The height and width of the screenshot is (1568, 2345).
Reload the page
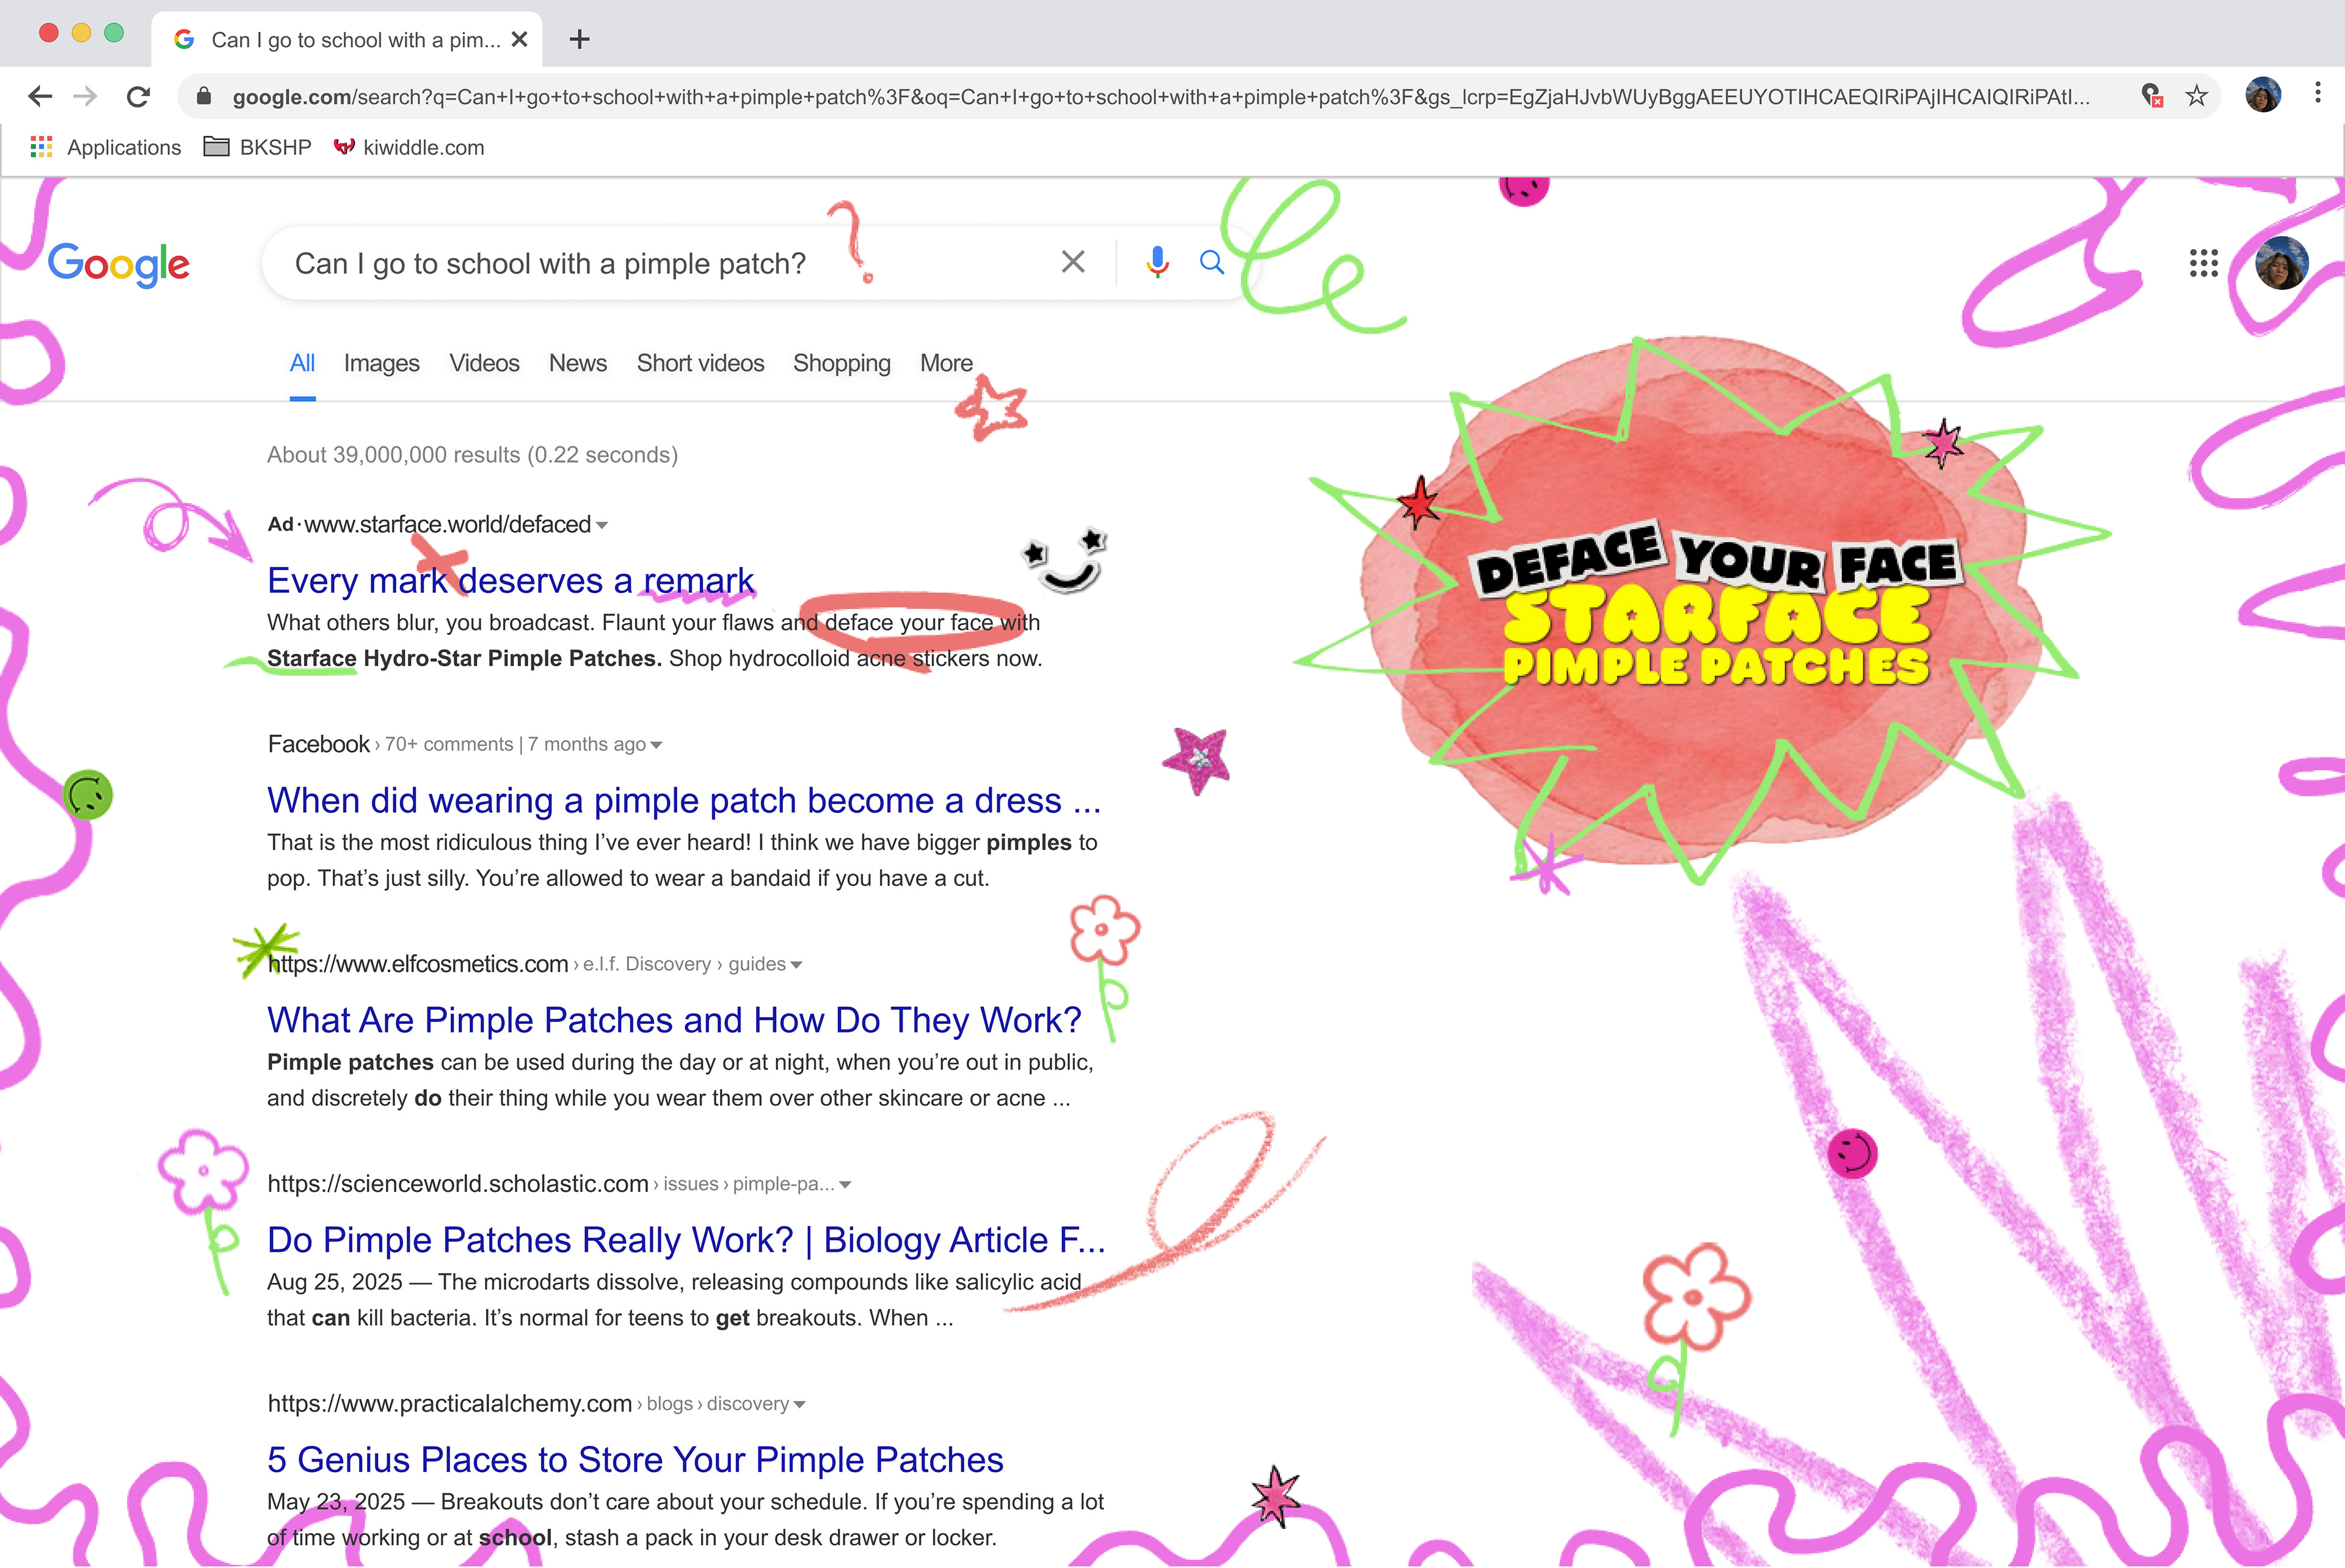pos(138,96)
